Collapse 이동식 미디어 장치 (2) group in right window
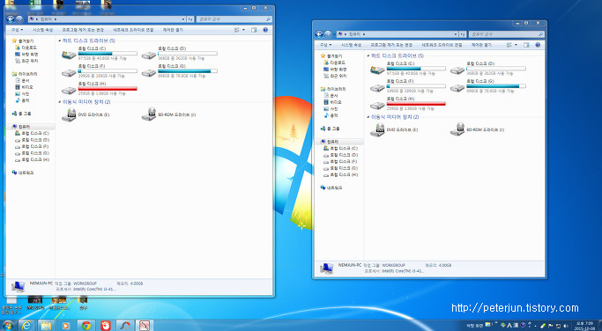 [x=368, y=117]
